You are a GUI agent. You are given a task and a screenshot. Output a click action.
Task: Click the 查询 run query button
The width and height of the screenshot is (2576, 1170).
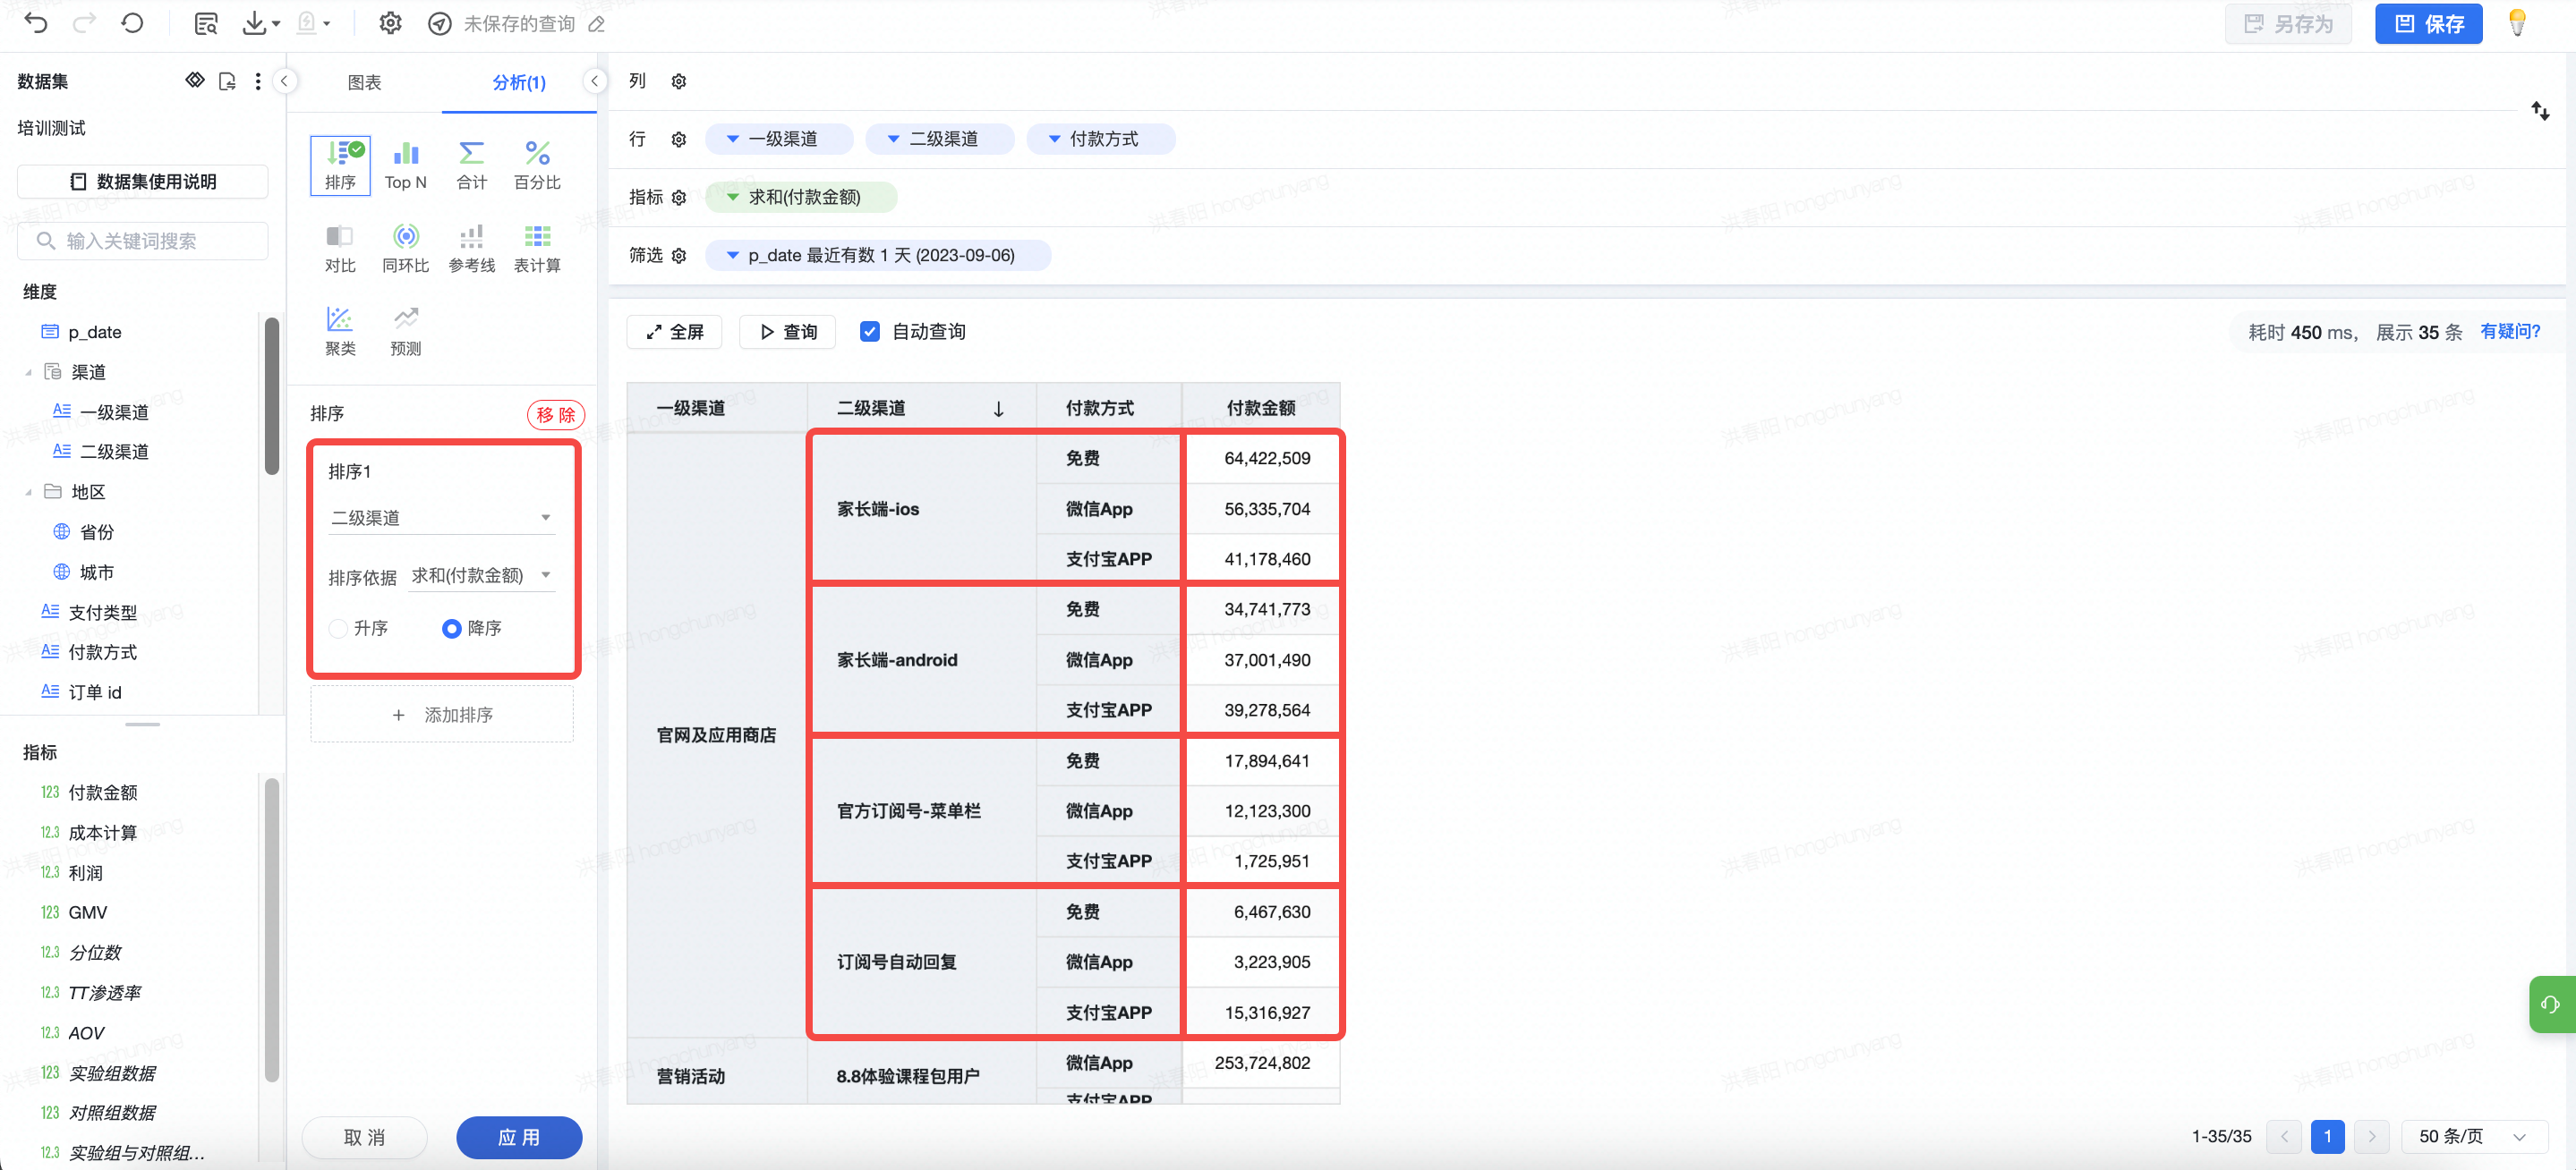(x=787, y=331)
